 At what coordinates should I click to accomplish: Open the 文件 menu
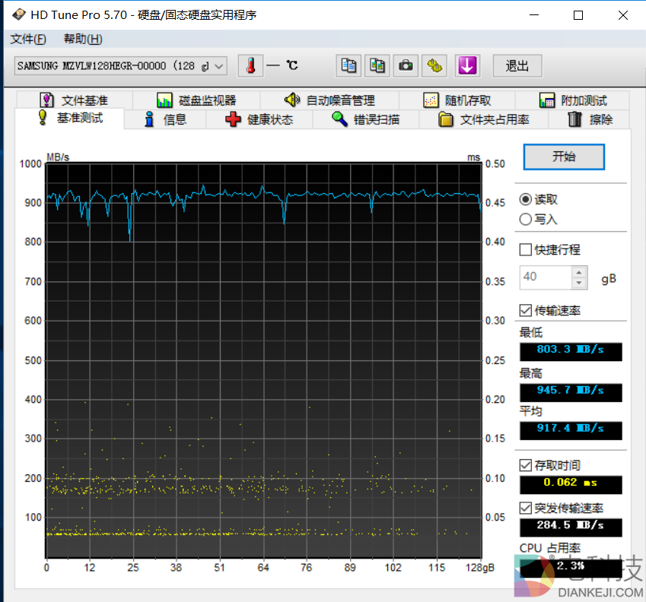click(28, 40)
